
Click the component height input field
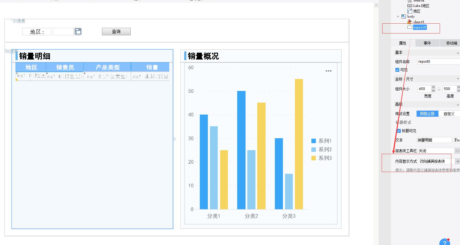(x=450, y=89)
